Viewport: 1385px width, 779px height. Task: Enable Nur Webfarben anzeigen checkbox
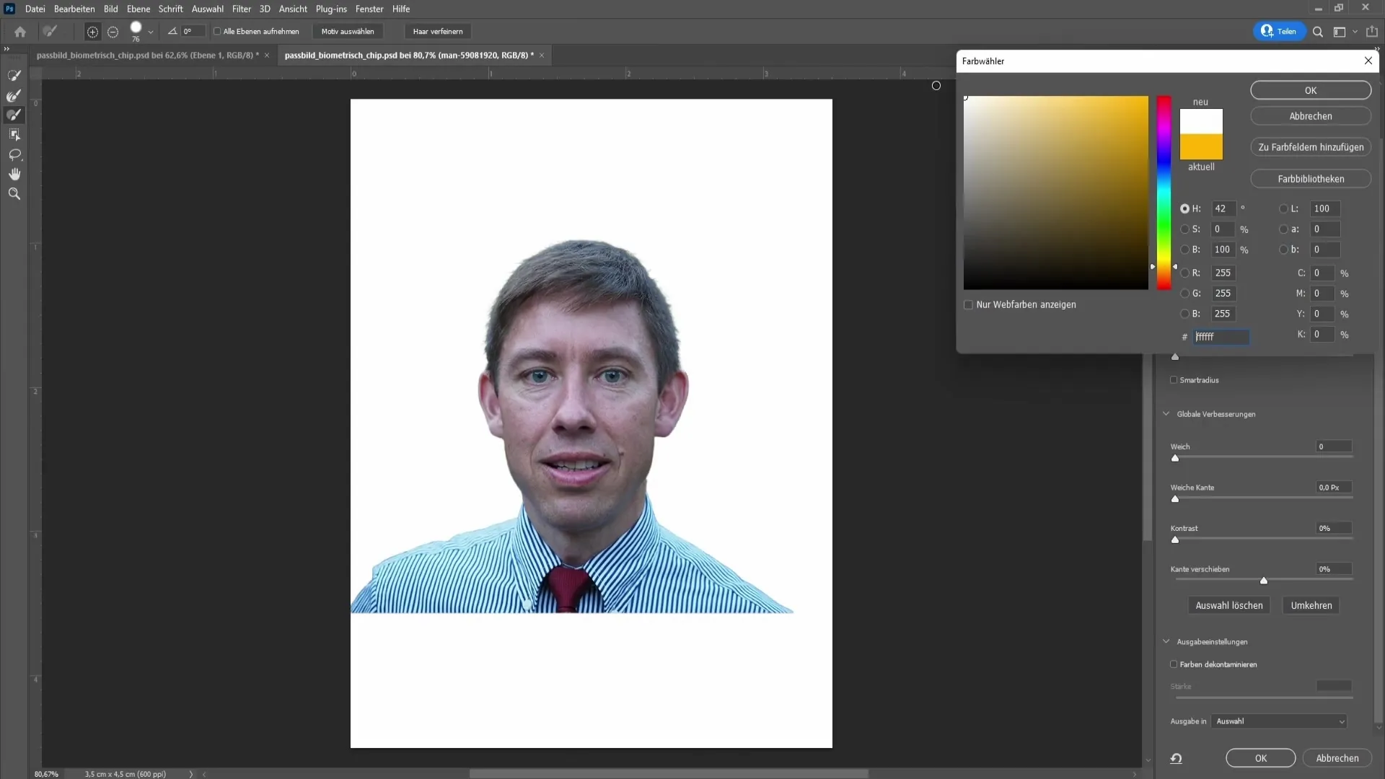968,304
